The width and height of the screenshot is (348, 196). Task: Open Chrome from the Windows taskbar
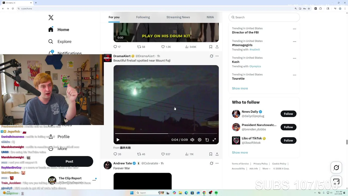tap(204, 193)
